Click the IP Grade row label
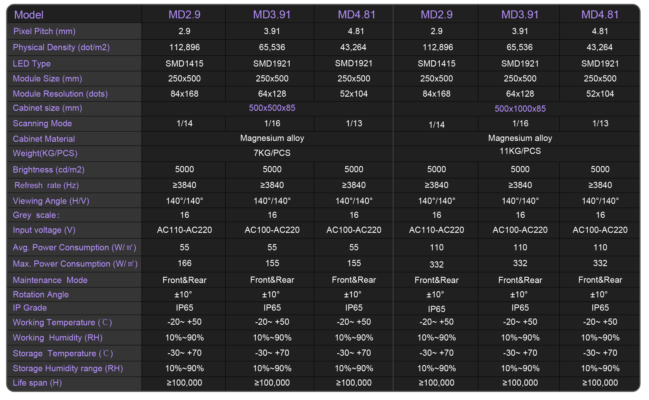This screenshot has width=649, height=400. 30,308
